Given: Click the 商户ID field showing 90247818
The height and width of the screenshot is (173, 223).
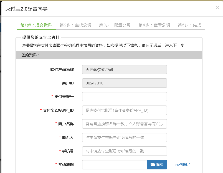Looking at the screenshot, I should (x=125, y=83).
